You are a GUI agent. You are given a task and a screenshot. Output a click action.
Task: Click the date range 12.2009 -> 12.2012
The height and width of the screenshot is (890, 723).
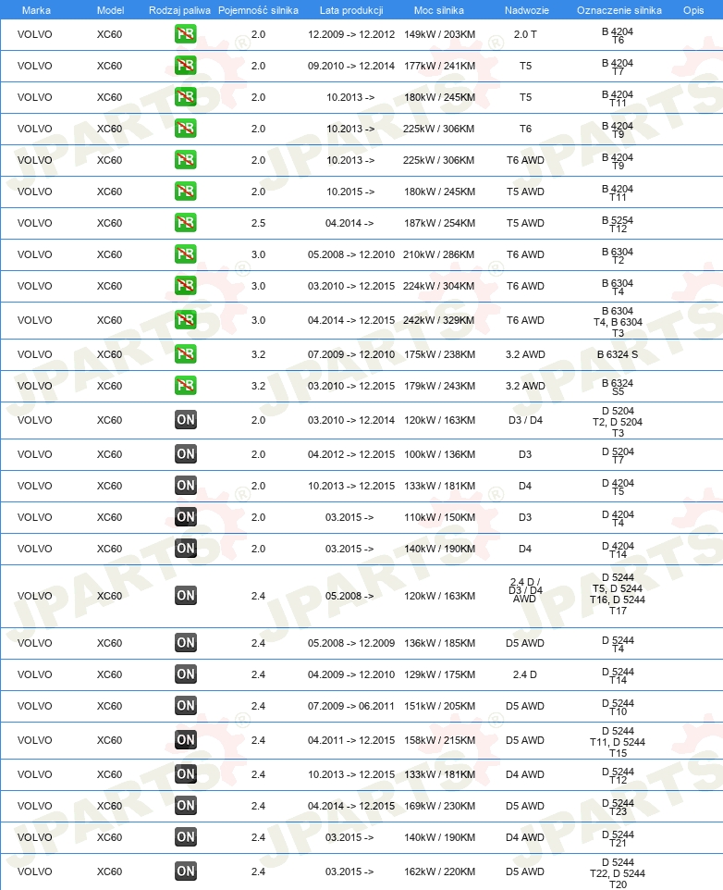point(351,34)
